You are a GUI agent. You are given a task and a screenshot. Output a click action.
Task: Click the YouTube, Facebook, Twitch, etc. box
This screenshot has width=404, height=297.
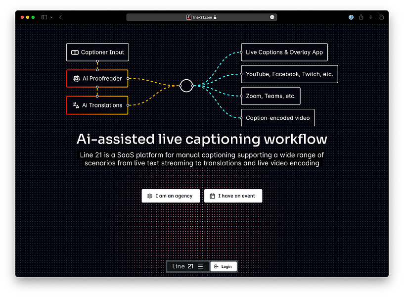click(x=290, y=74)
